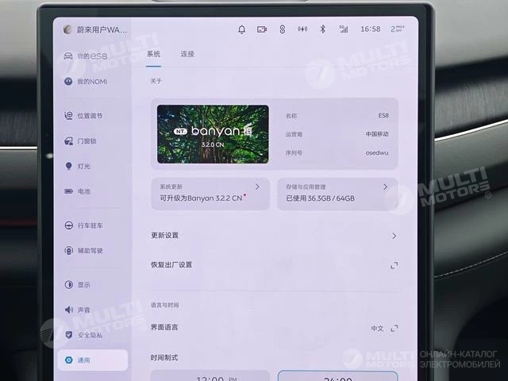The image size is (508, 381).
Task: Tap the 序列号 serial number row
Action: point(337,152)
